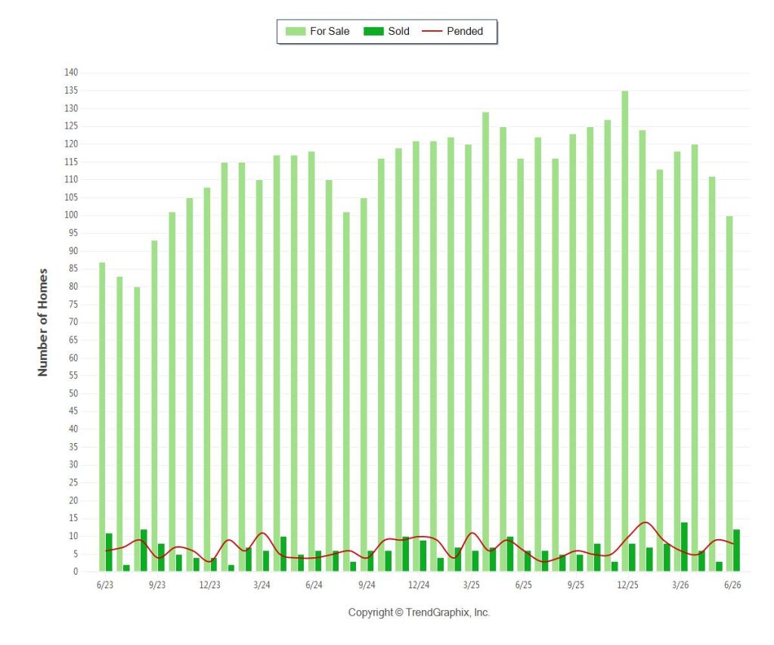Click the 6/23 x-axis label
Image resolution: width=774 pixels, height=645 pixels.
click(x=104, y=585)
